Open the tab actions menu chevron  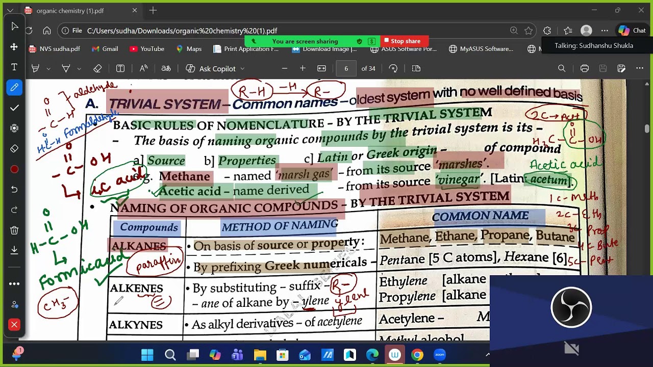coord(10,10)
